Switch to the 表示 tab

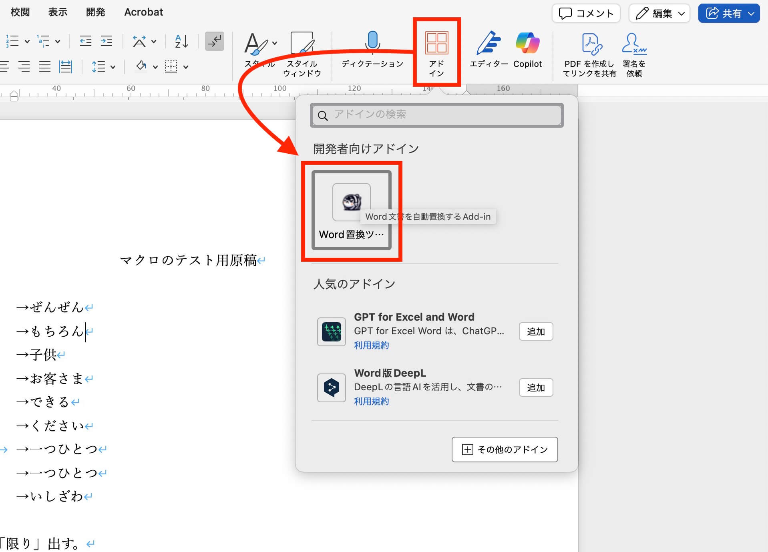coord(58,12)
